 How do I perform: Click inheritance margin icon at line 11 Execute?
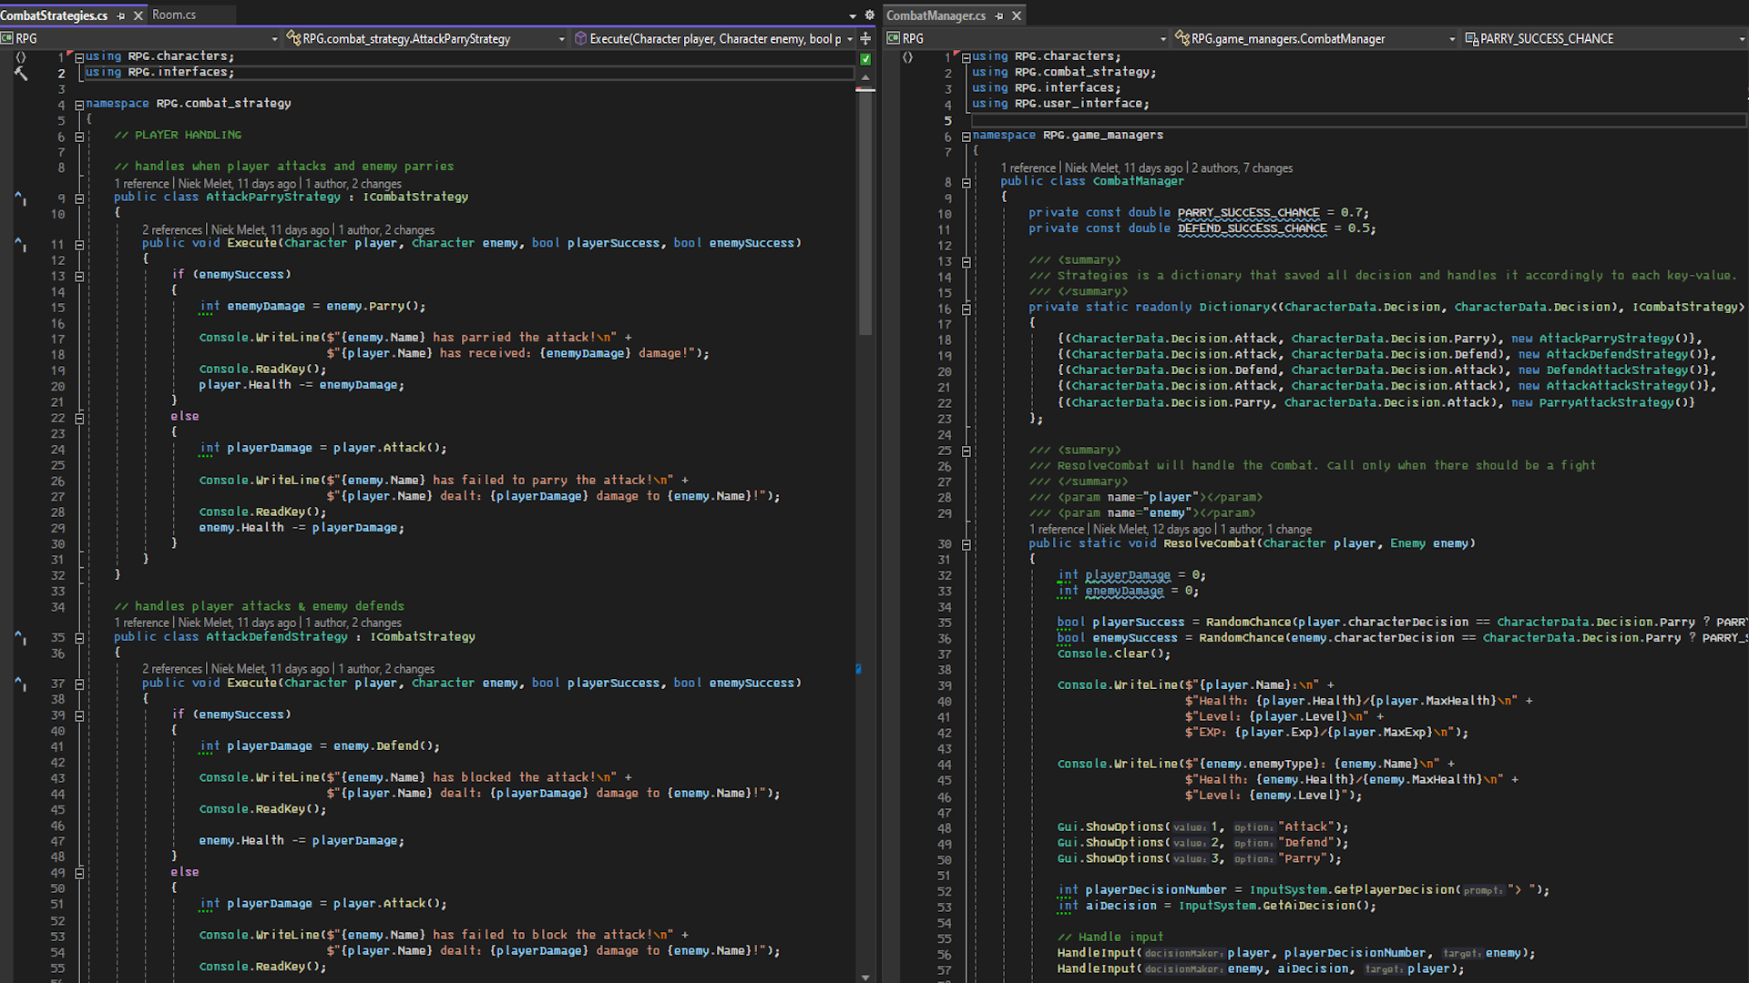tap(20, 243)
